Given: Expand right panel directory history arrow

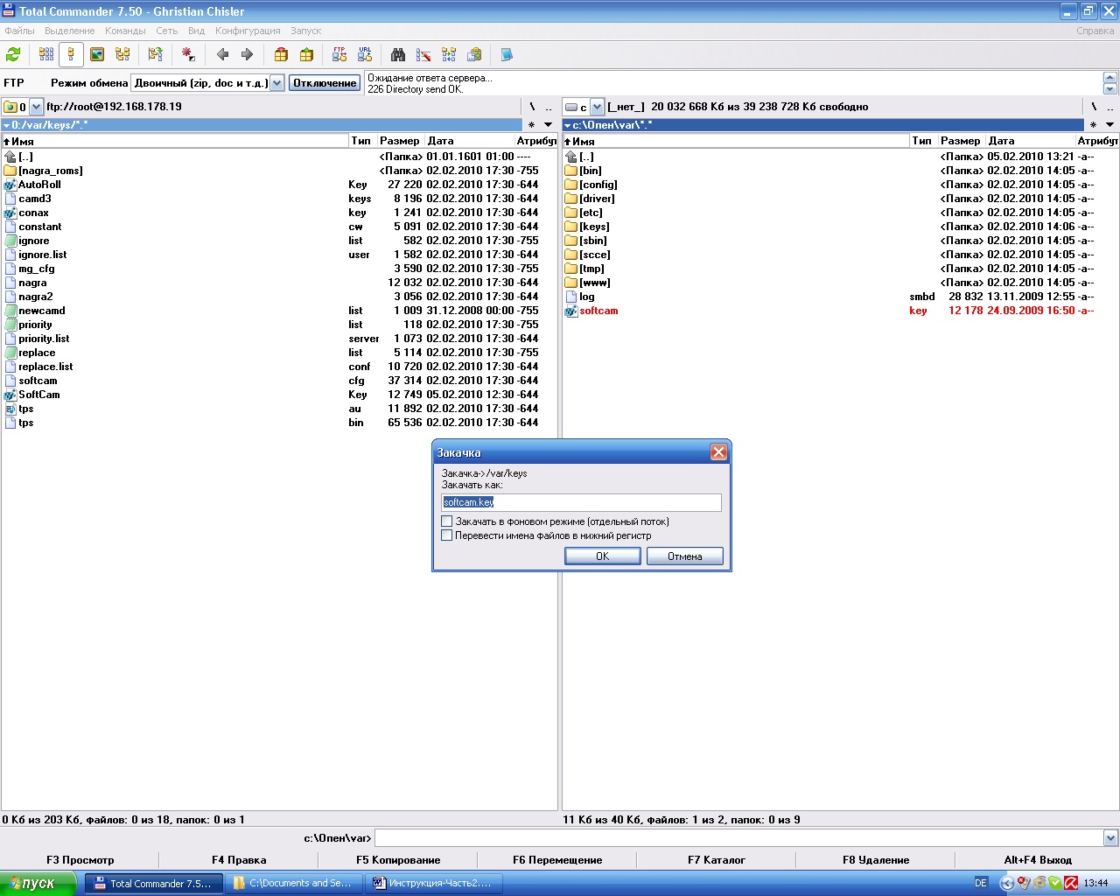Looking at the screenshot, I should point(1109,124).
